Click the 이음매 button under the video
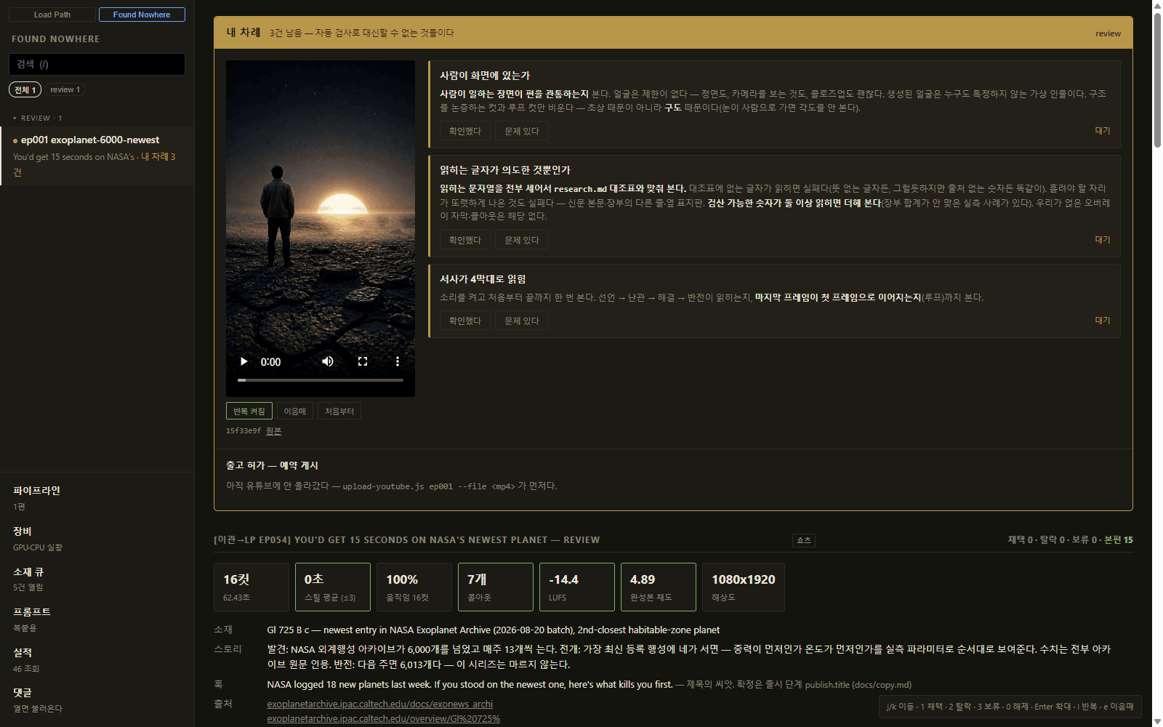This screenshot has width=1163, height=727. coord(295,411)
